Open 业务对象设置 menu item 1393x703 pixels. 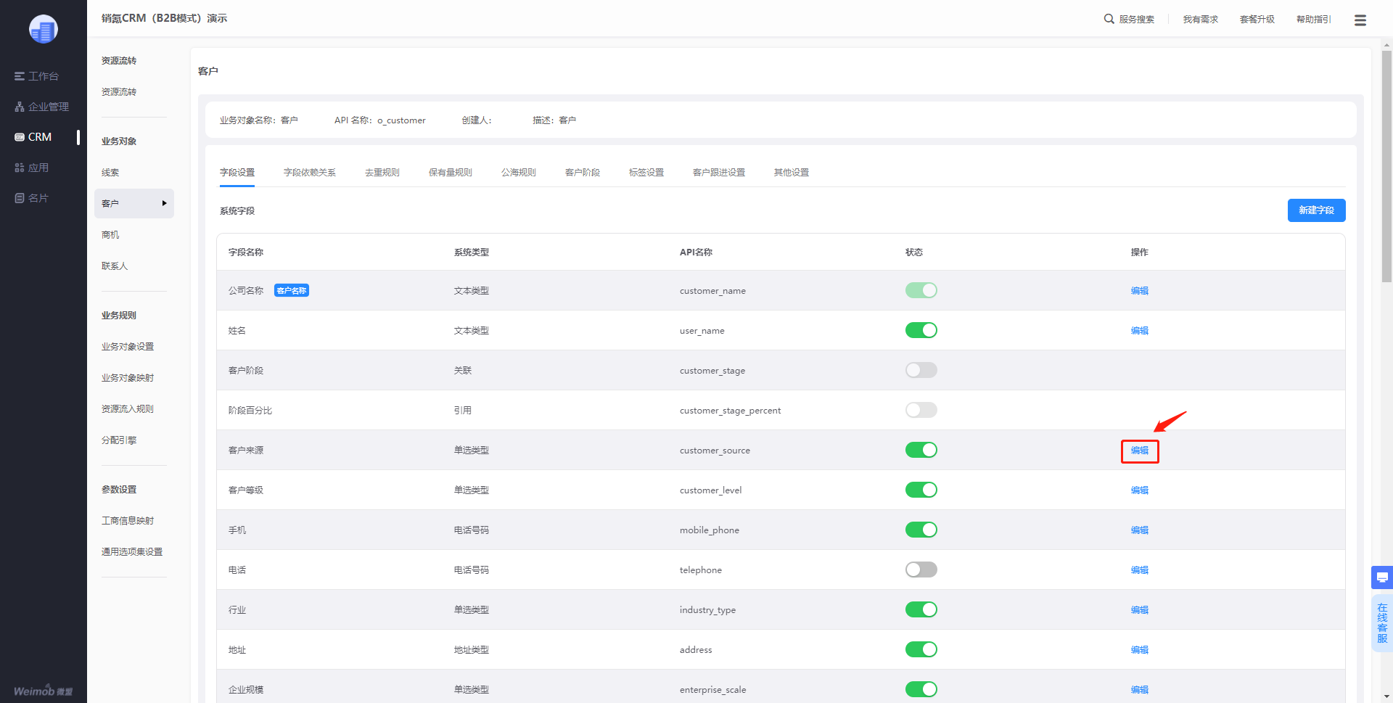pos(128,347)
